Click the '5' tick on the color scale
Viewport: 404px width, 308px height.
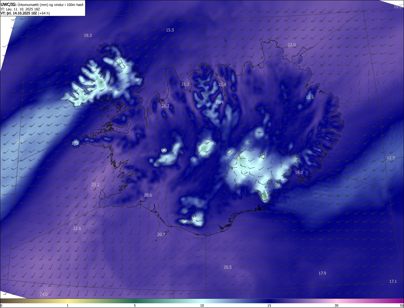[x=135, y=305]
